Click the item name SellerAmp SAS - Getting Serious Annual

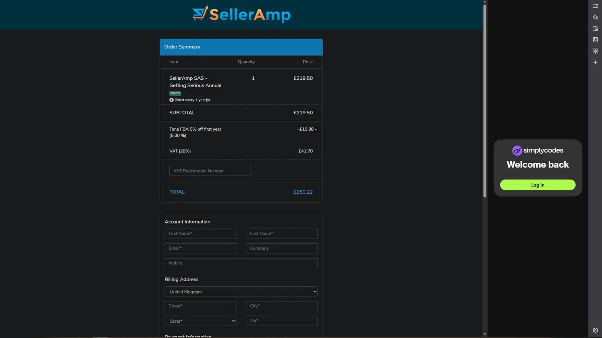pyautogui.click(x=195, y=82)
